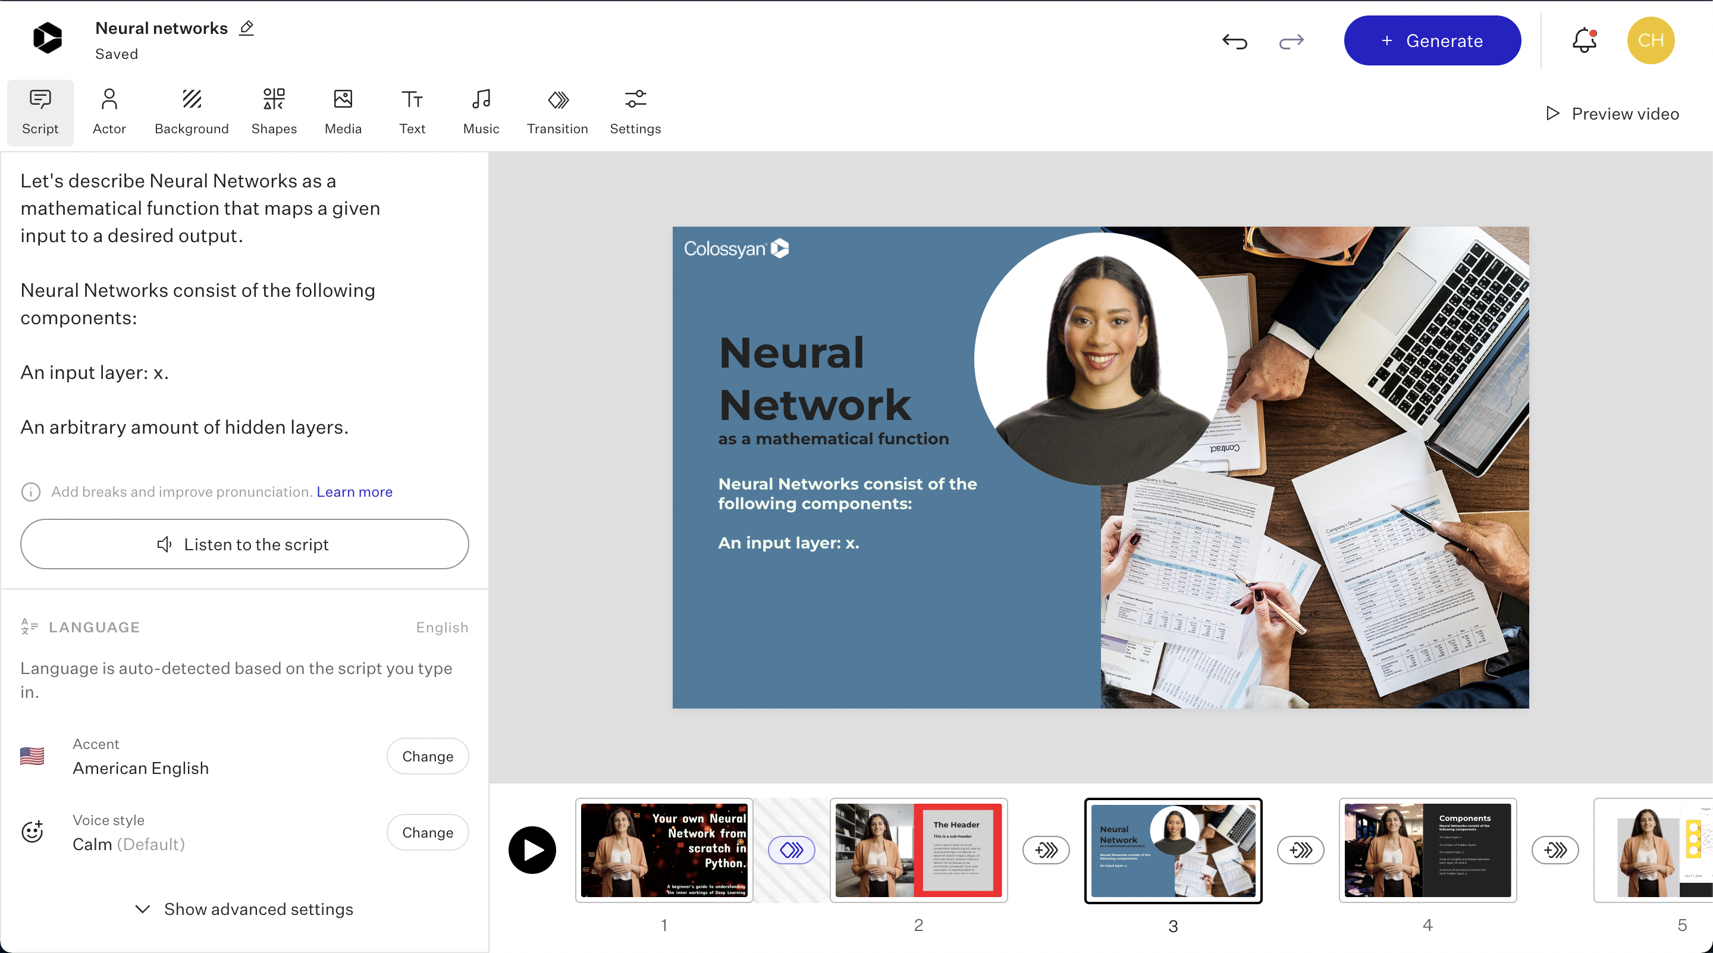
Task: Change the Calm voice style
Action: [428, 833]
